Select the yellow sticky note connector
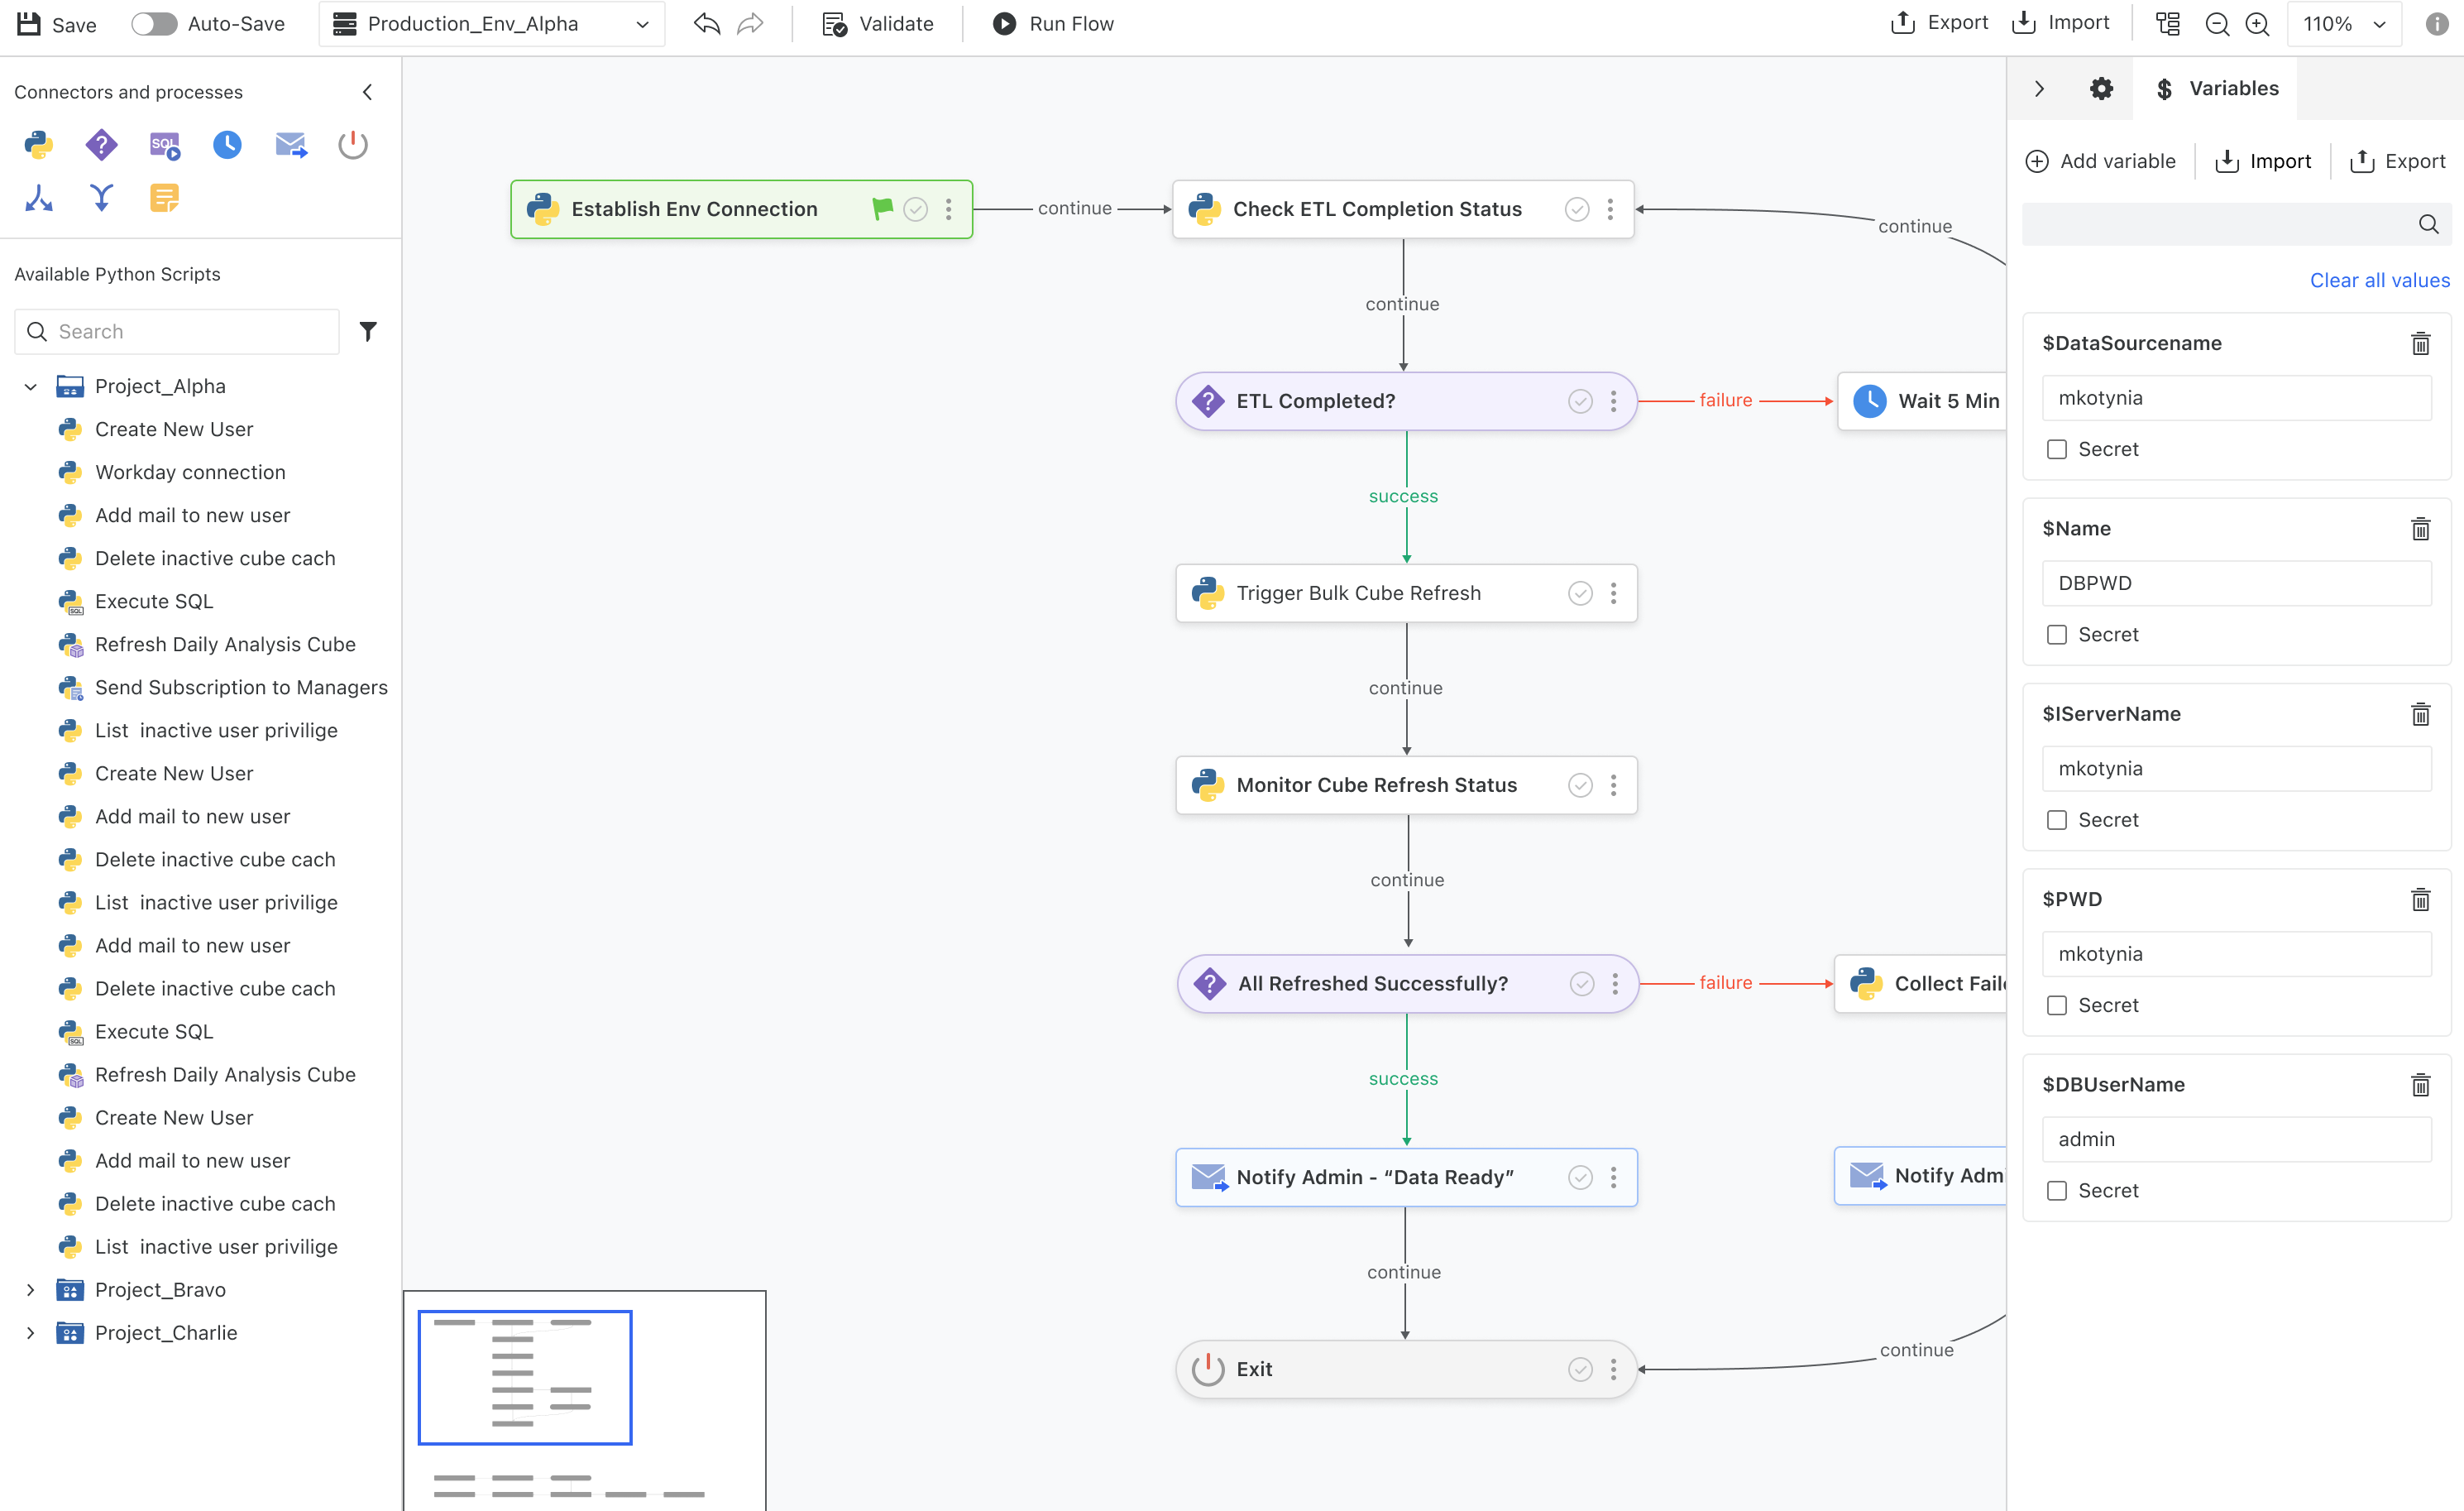 pos(165,197)
